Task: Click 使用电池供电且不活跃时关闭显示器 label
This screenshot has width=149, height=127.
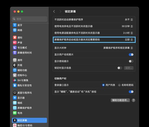Action: pyautogui.click(x=73, y=26)
